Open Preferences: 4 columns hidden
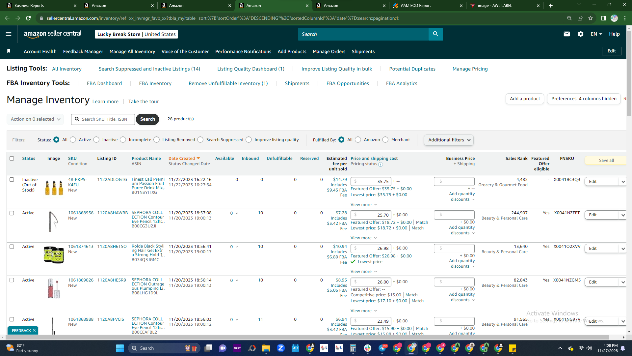632x356 pixels. pyautogui.click(x=584, y=99)
